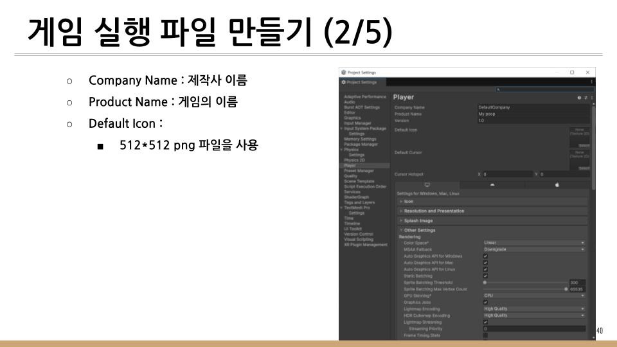This screenshot has width=617, height=347.
Task: Toggle Static Batching checkbox
Action: click(485, 276)
